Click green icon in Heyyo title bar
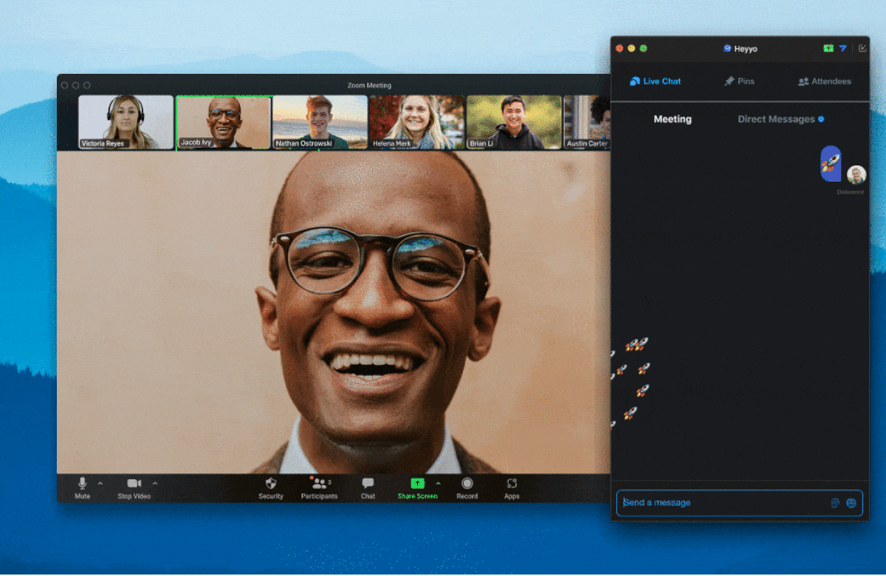Screen dimensions: 886x576 (x=828, y=48)
